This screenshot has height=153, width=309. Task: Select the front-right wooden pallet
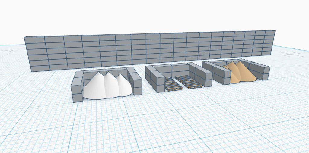point(192,85)
